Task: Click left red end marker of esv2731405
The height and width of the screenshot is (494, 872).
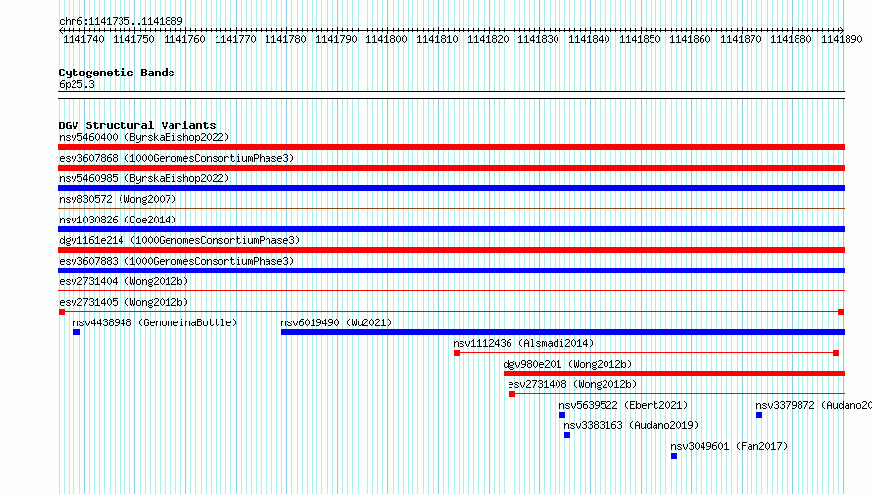Action: (x=62, y=312)
